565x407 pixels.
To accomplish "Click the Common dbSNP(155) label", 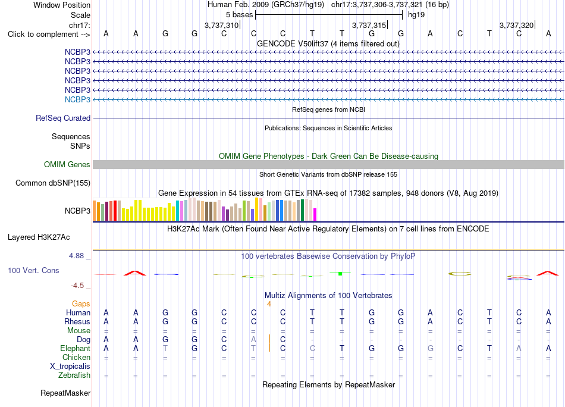I will pyautogui.click(x=52, y=183).
